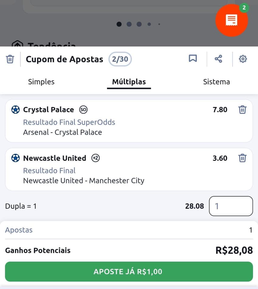The width and height of the screenshot is (258, 289).
Task: Click the +2 badge next to Newcastle United
Action: point(95,158)
